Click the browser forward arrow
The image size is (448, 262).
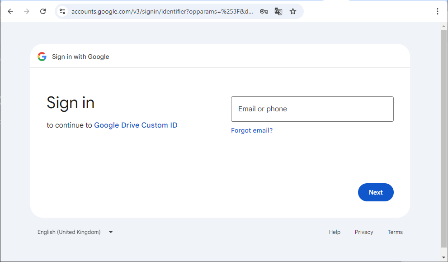pos(27,11)
